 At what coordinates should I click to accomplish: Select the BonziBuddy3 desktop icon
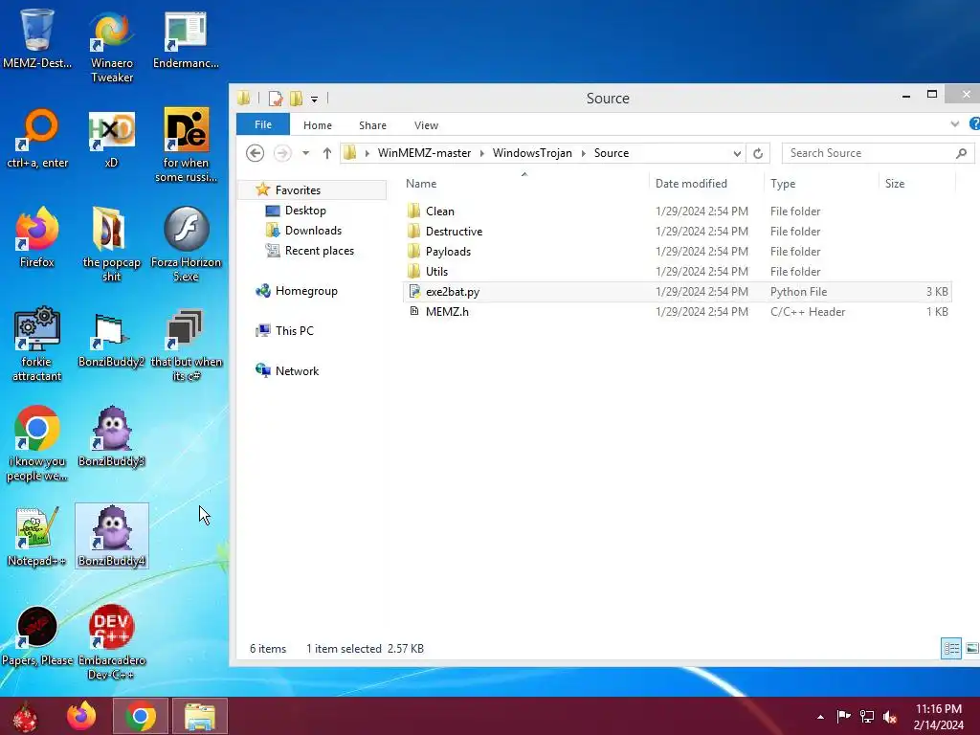click(112, 436)
